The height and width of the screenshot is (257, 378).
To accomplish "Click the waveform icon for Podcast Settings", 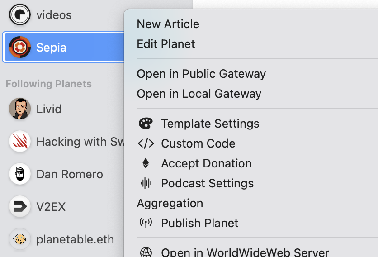I will pos(146,183).
